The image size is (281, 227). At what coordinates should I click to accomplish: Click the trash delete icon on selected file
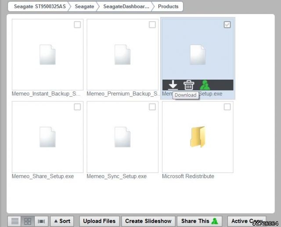point(189,85)
